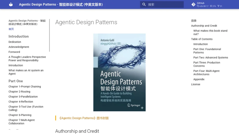This screenshot has height=134, width=239.
Task: Jump to Table of Contents in TOC
Action: point(202,39)
